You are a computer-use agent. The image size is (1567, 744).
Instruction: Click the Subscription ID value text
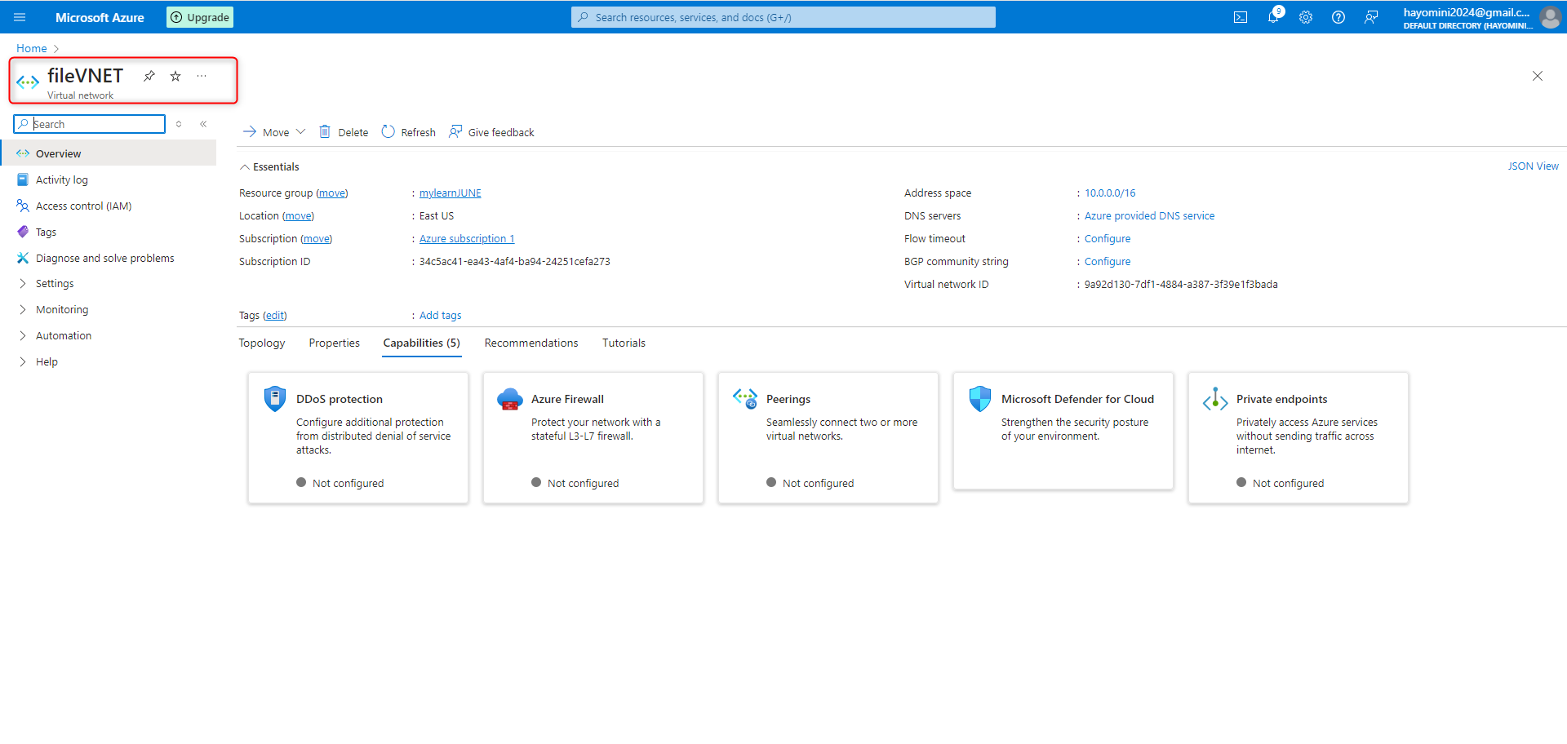[515, 262]
